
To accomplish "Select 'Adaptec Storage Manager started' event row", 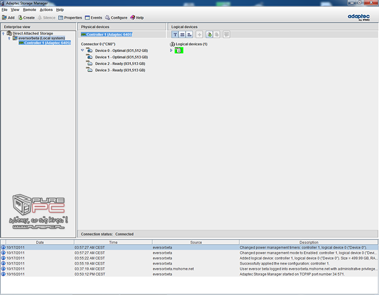I will [x=189, y=274].
